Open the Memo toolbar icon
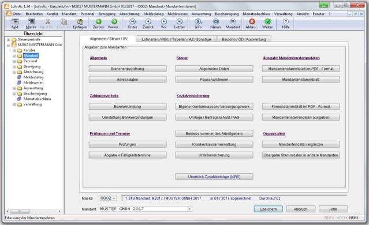The width and height of the screenshot is (369, 225). pyautogui.click(x=215, y=21)
